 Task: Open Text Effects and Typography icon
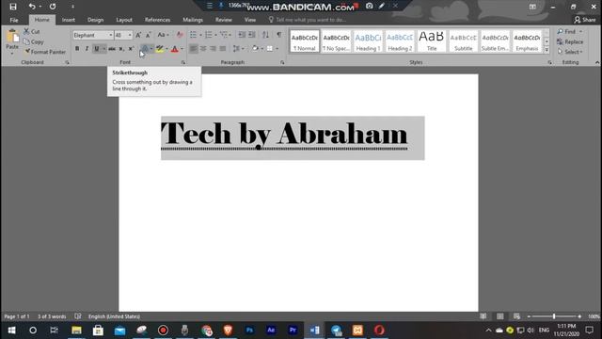coord(145,49)
